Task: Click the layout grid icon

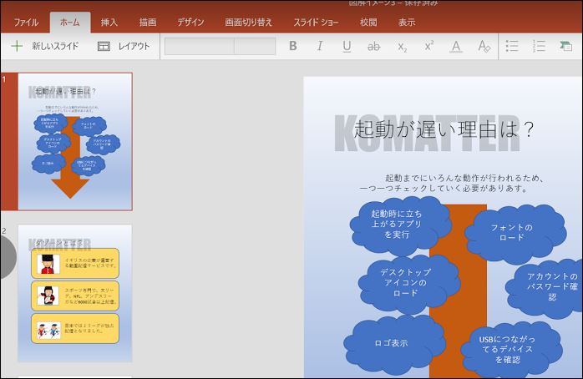Action: 104,46
